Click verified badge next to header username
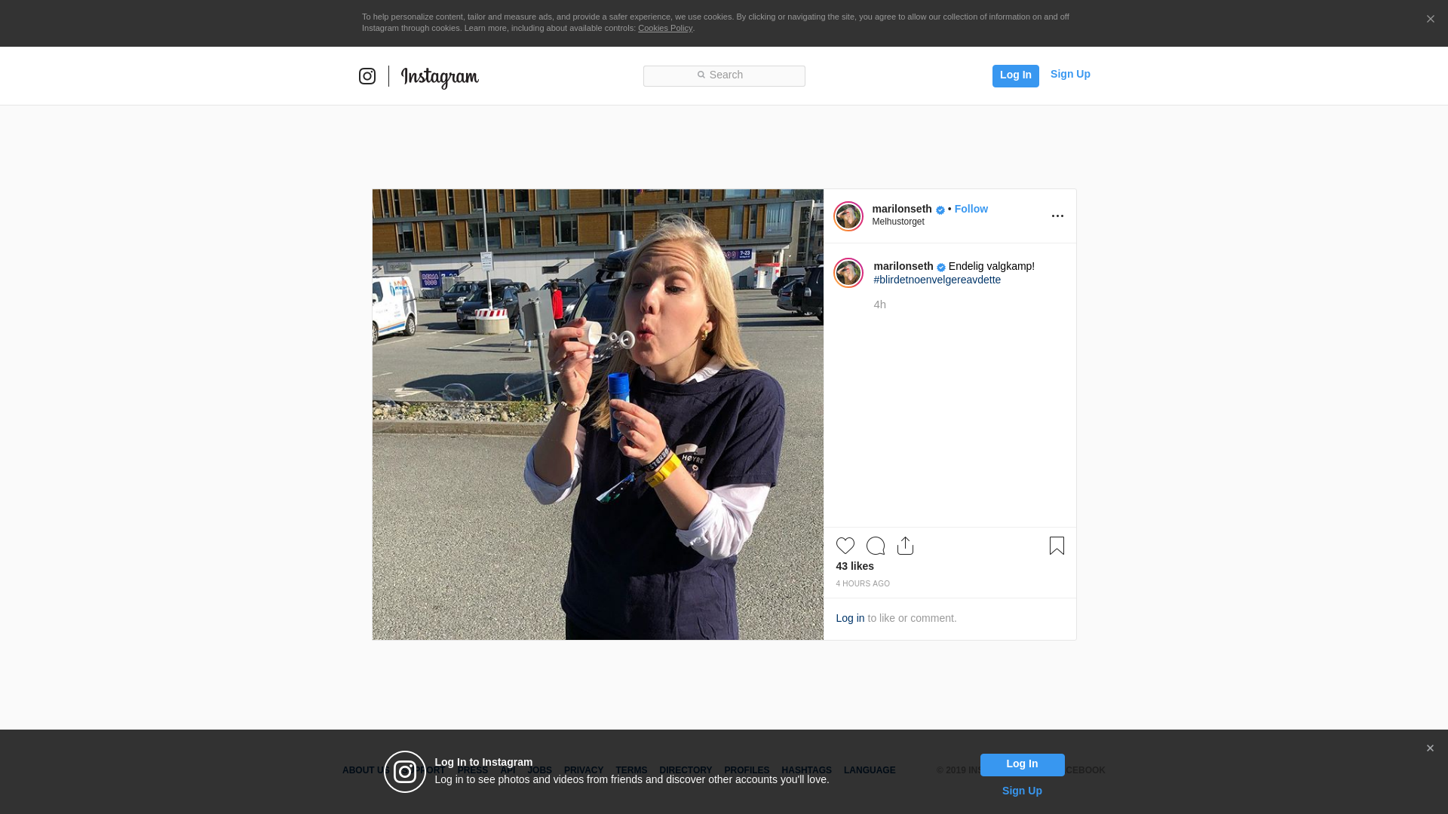This screenshot has width=1448, height=814. pos(940,210)
